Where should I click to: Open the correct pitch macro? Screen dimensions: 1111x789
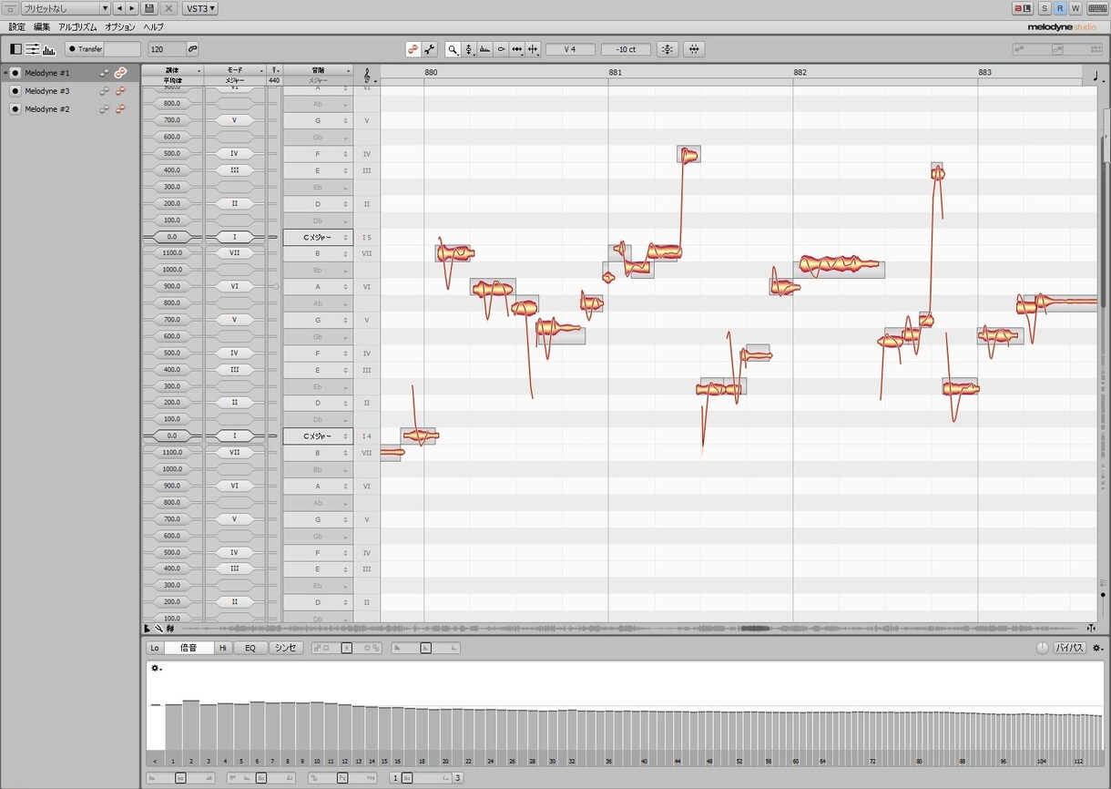(x=668, y=49)
